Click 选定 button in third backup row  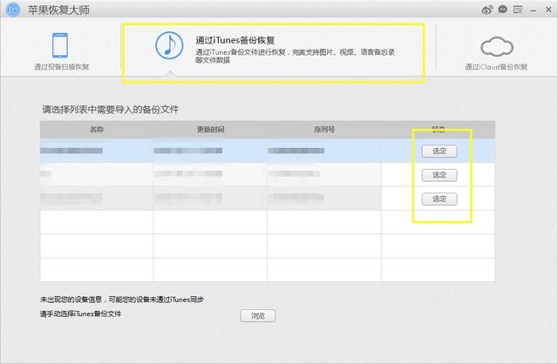click(x=439, y=199)
